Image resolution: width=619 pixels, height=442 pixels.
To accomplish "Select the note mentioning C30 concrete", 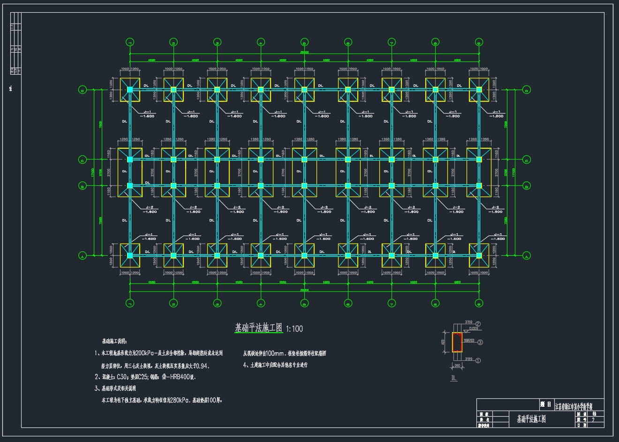I will point(145,377).
